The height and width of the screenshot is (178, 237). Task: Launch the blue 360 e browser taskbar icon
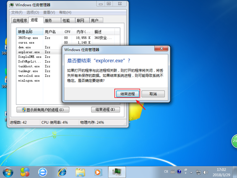(43, 172)
